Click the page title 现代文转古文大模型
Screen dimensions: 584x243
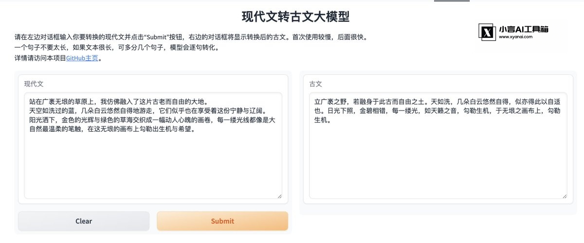pyautogui.click(x=296, y=17)
